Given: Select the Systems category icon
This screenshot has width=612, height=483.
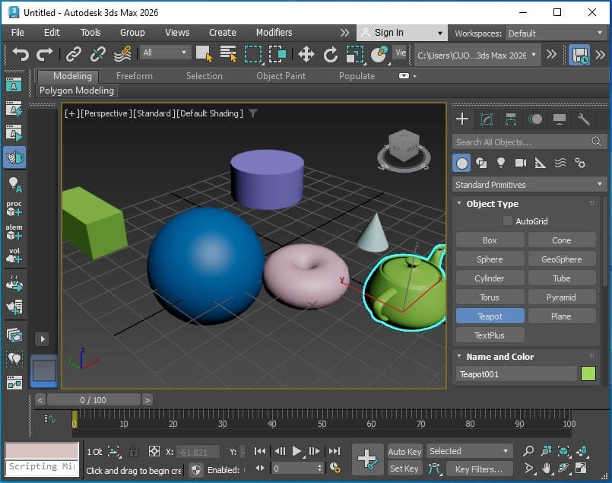Looking at the screenshot, I should pyautogui.click(x=580, y=163).
